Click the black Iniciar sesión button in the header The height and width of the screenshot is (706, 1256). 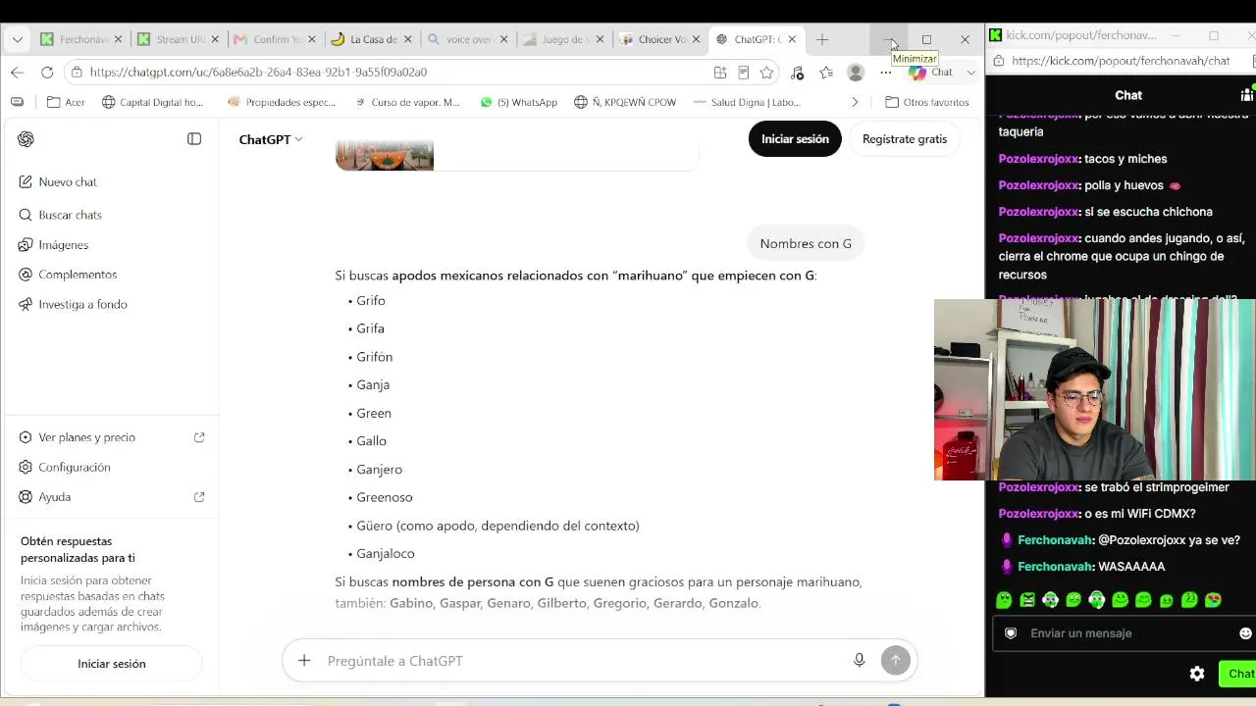click(x=795, y=139)
